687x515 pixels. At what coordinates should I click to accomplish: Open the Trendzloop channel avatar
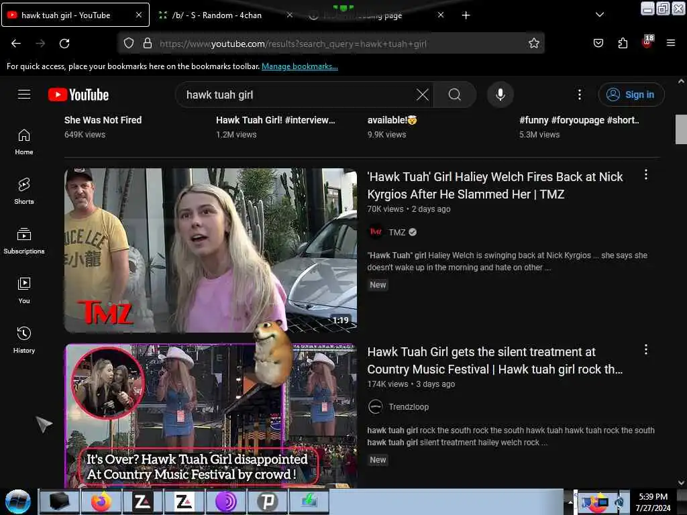pos(376,407)
